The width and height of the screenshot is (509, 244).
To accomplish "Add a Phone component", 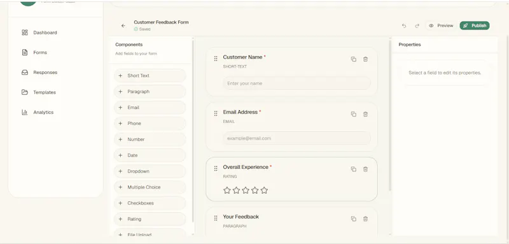I will [150, 124].
